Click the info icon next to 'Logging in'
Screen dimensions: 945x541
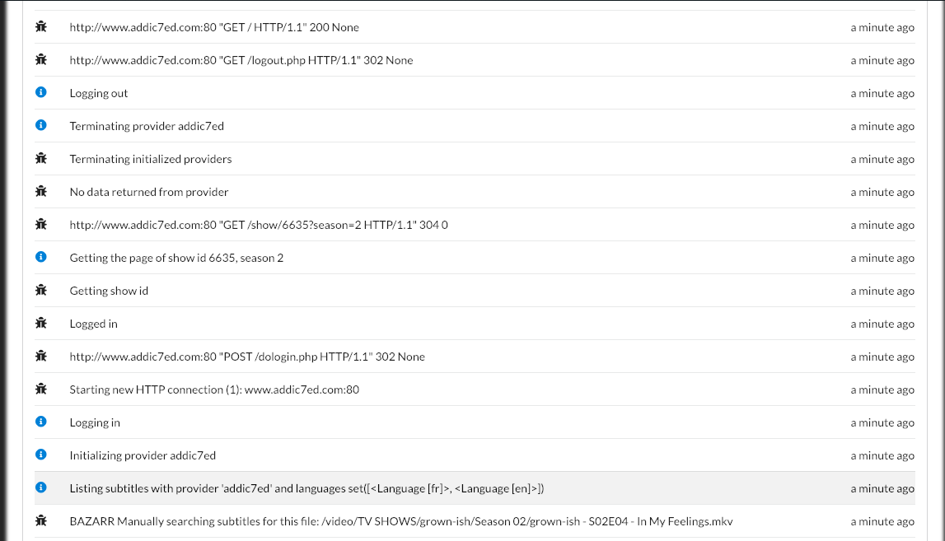[x=40, y=422]
